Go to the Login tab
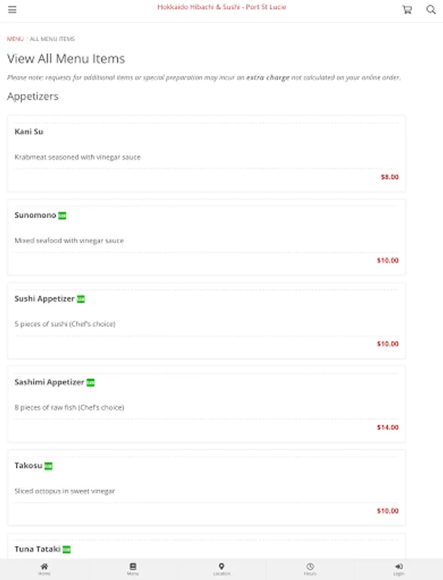This screenshot has width=443, height=580. pyautogui.click(x=399, y=569)
